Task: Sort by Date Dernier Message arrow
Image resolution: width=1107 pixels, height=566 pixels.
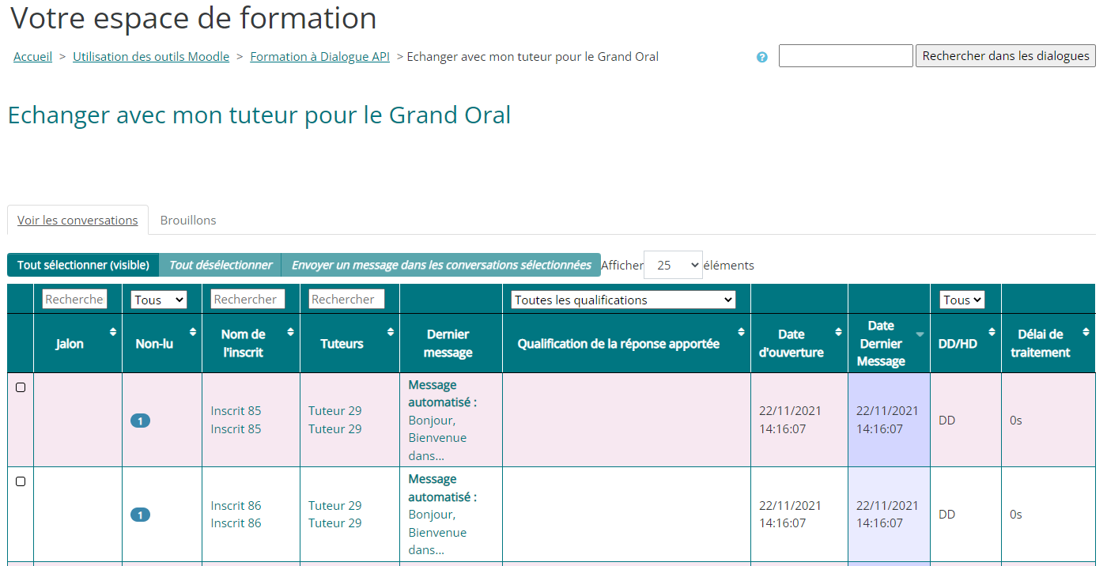Action: 920,335
